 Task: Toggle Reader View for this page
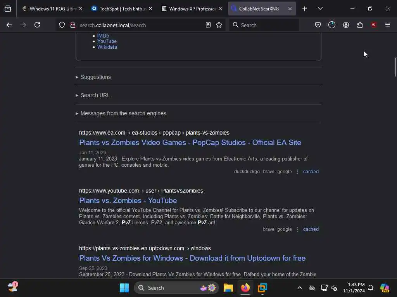tap(208, 25)
